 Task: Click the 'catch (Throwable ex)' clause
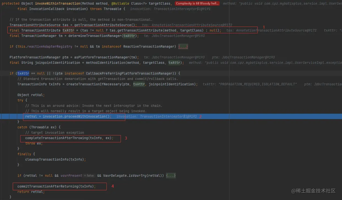[37, 127]
